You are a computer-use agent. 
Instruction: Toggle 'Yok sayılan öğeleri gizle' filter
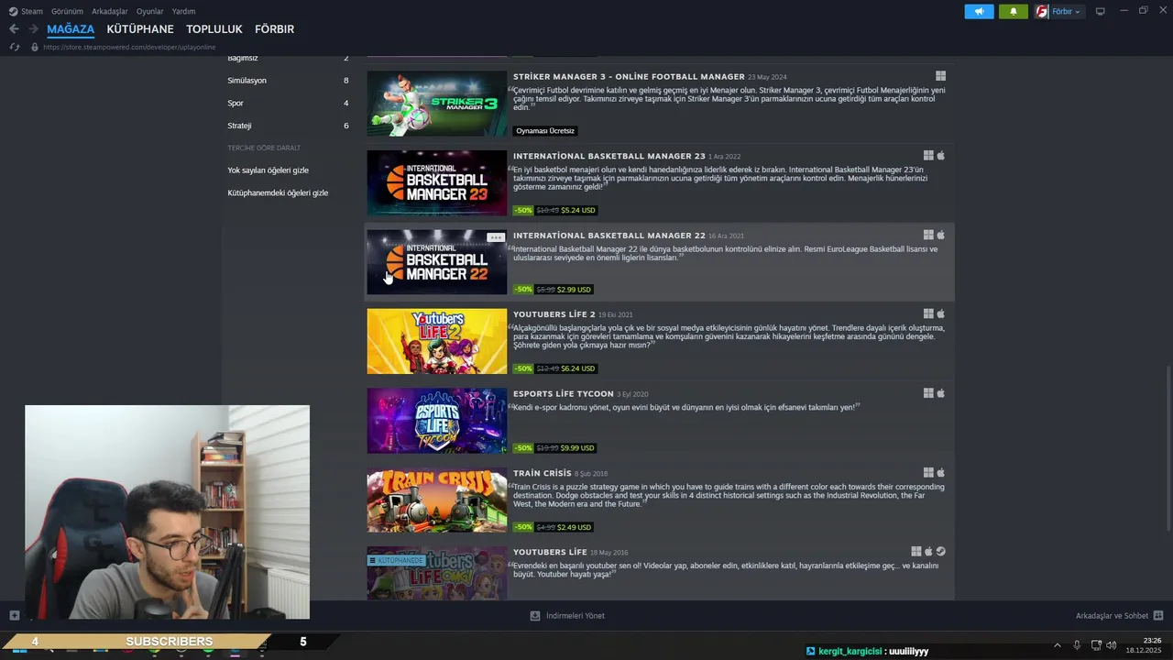point(268,170)
